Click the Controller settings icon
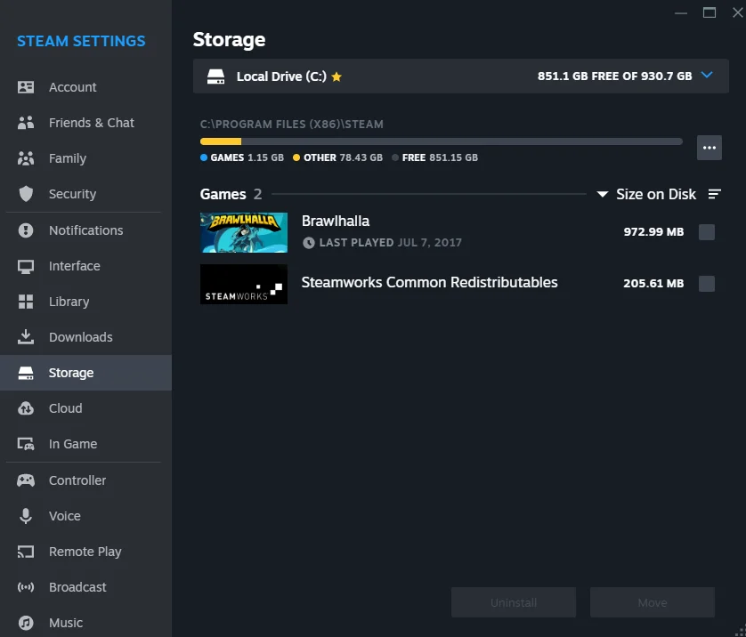Viewport: 746px width, 637px height. 27,480
